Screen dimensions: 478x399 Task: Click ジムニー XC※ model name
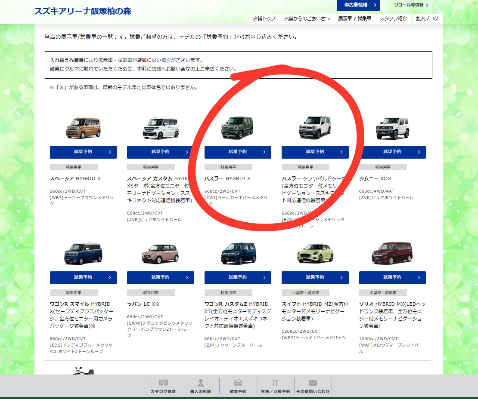point(375,179)
